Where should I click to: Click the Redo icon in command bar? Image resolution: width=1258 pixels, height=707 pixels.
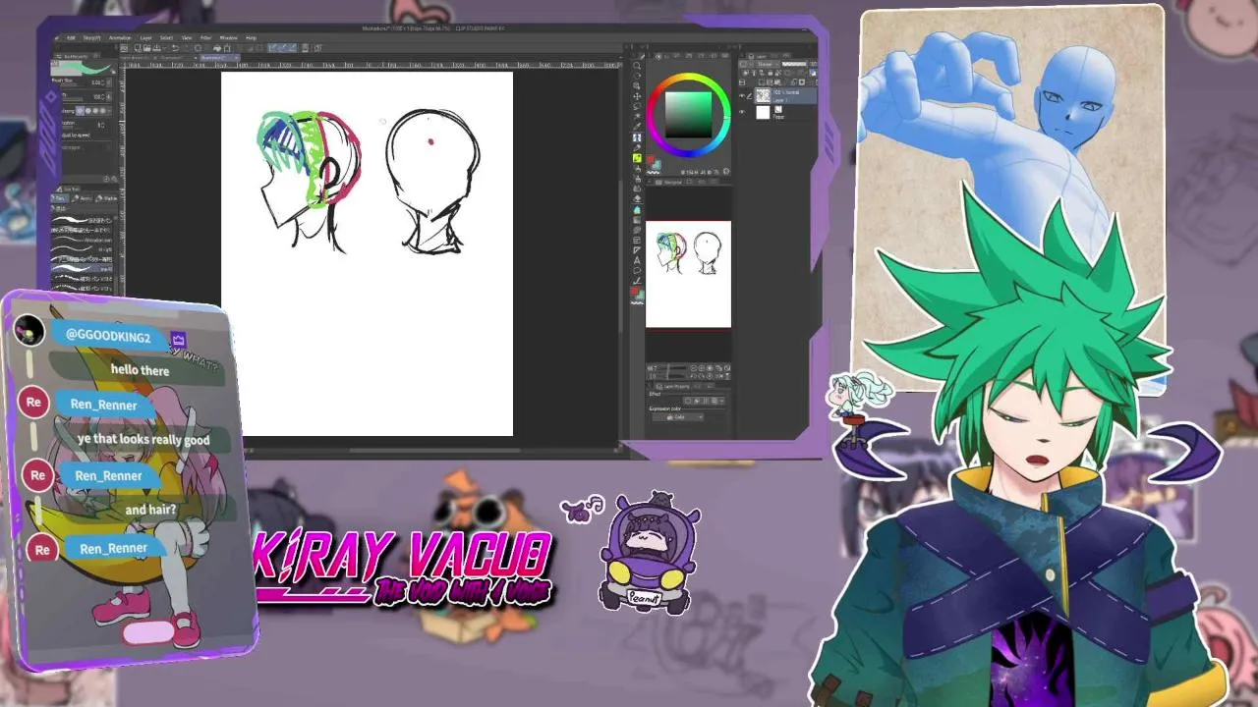[x=187, y=48]
